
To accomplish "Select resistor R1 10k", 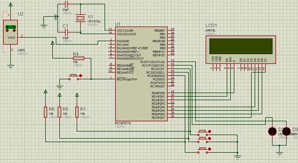I will (x=77, y=112).
